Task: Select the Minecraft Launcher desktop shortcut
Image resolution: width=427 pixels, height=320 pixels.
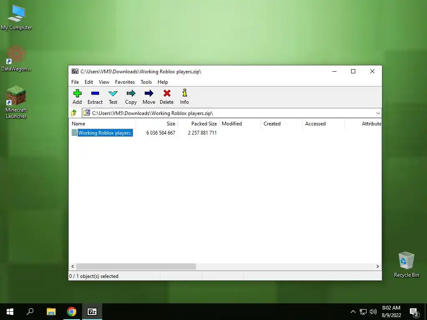Action: (x=16, y=102)
